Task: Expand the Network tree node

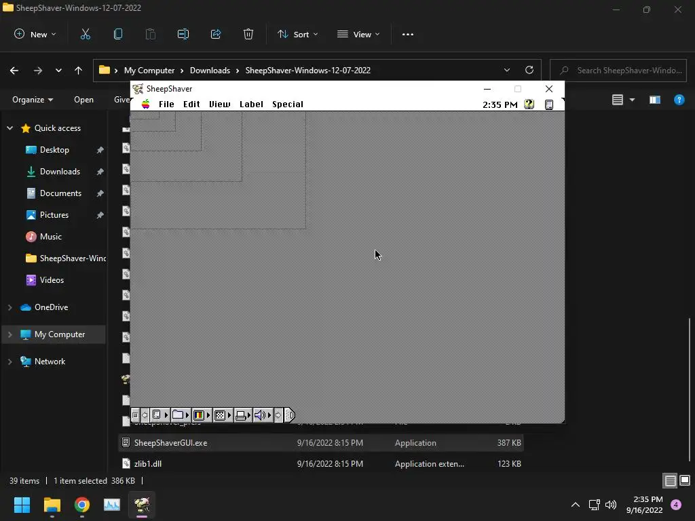Action: coord(10,362)
